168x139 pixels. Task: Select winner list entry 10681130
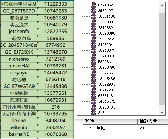106,16
